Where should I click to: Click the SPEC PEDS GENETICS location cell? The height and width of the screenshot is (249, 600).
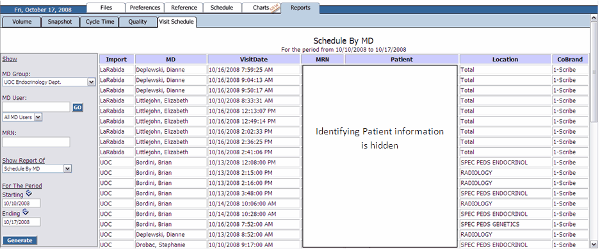pos(505,225)
